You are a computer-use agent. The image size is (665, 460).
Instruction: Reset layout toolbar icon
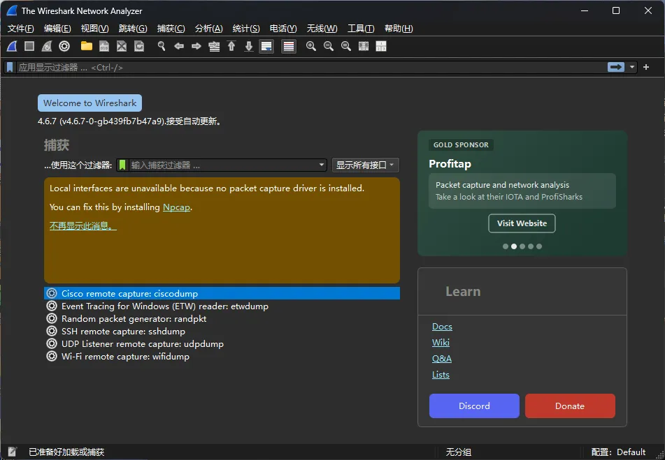click(381, 46)
